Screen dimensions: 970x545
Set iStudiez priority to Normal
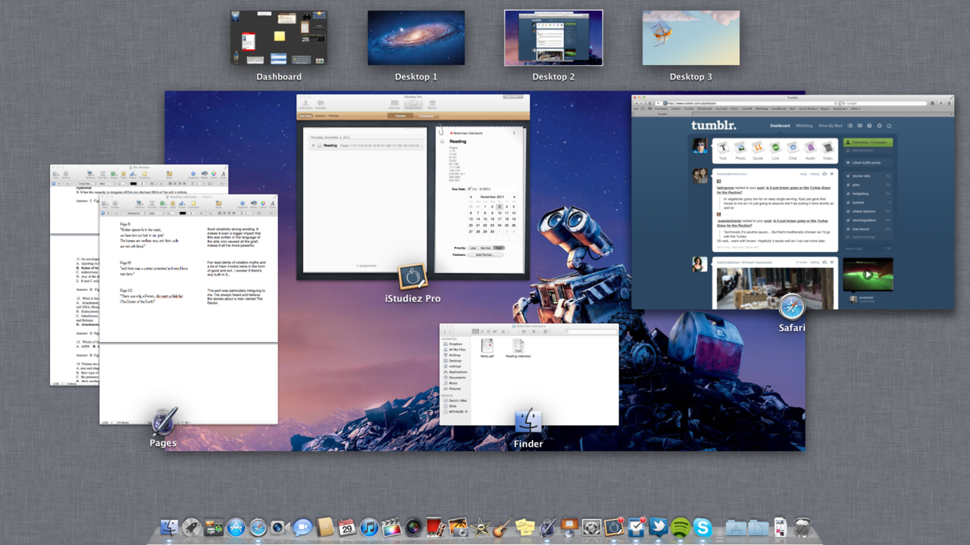click(x=485, y=248)
